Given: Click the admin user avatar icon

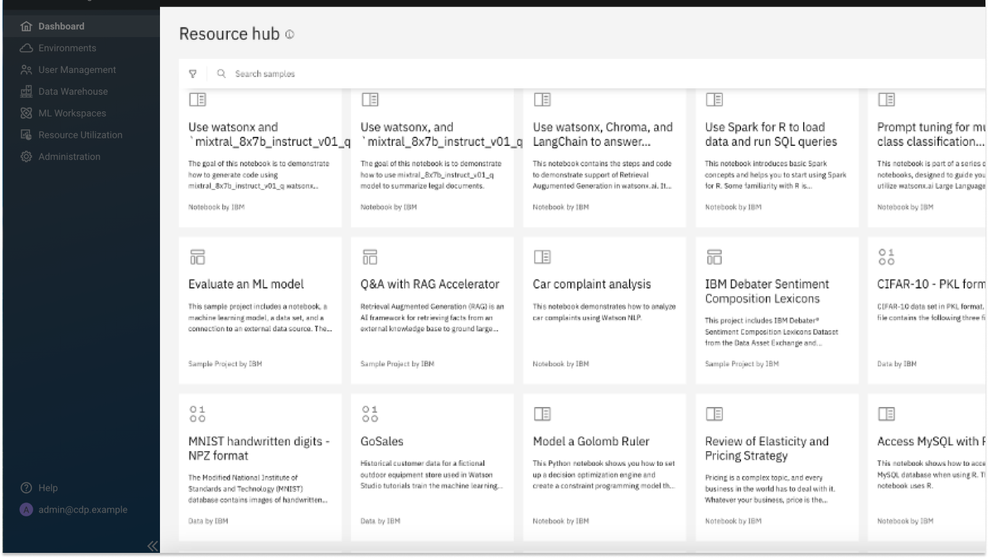Looking at the screenshot, I should (x=26, y=509).
